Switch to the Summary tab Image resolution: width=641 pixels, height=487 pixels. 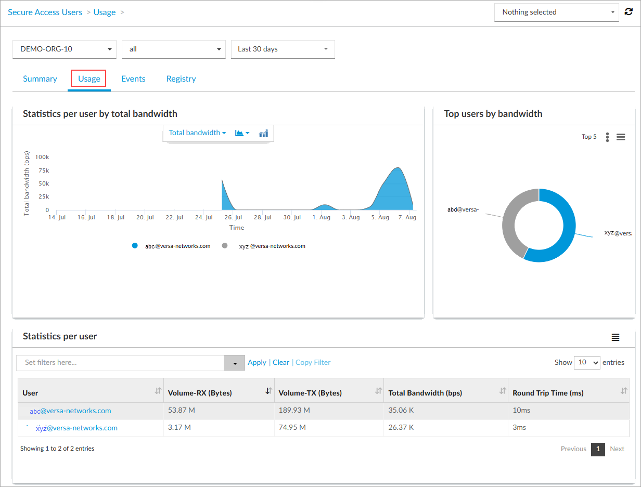click(x=40, y=79)
